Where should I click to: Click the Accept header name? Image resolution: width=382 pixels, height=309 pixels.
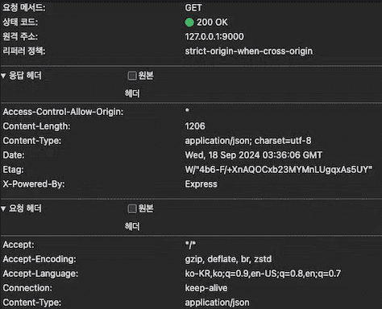19,245
